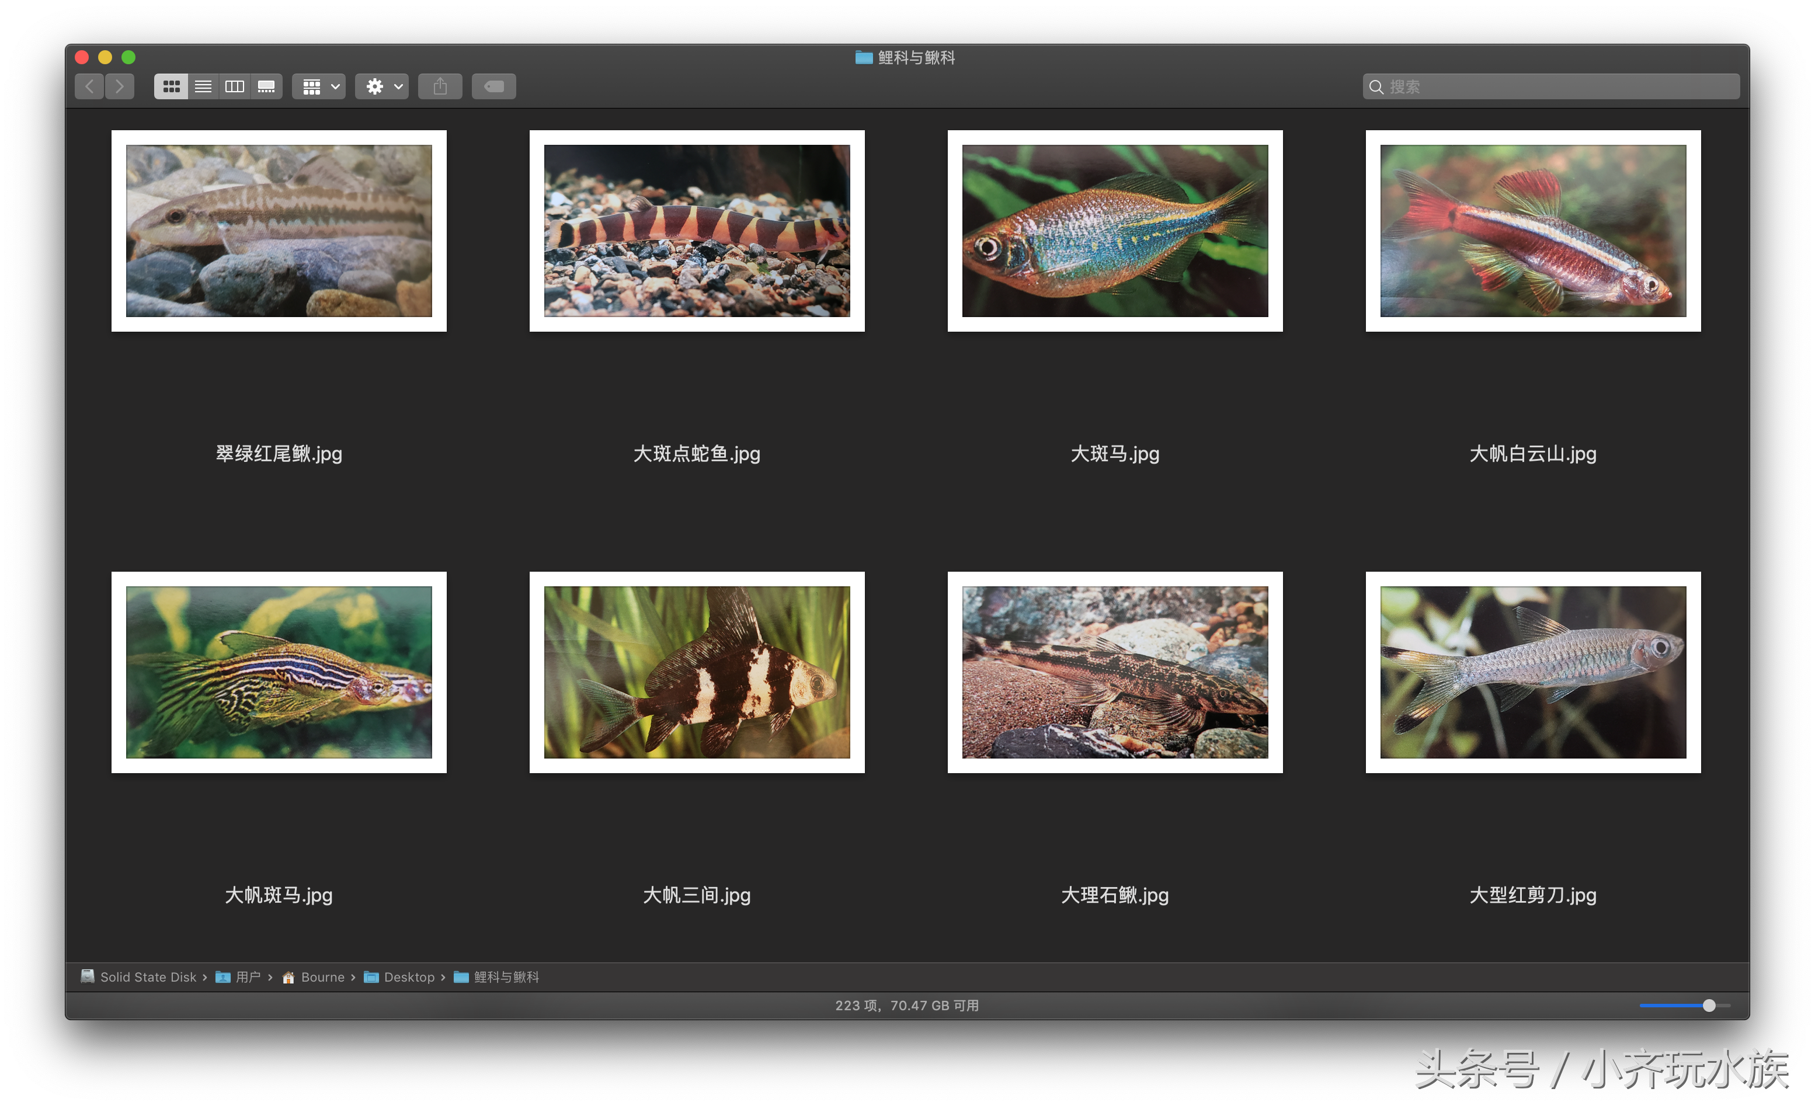Click Bourne home folder in path bar
This screenshot has height=1106, width=1815.
click(313, 977)
